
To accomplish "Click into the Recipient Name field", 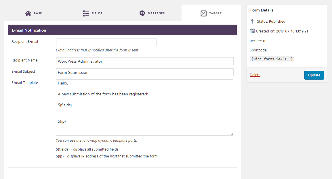I will (145, 61).
